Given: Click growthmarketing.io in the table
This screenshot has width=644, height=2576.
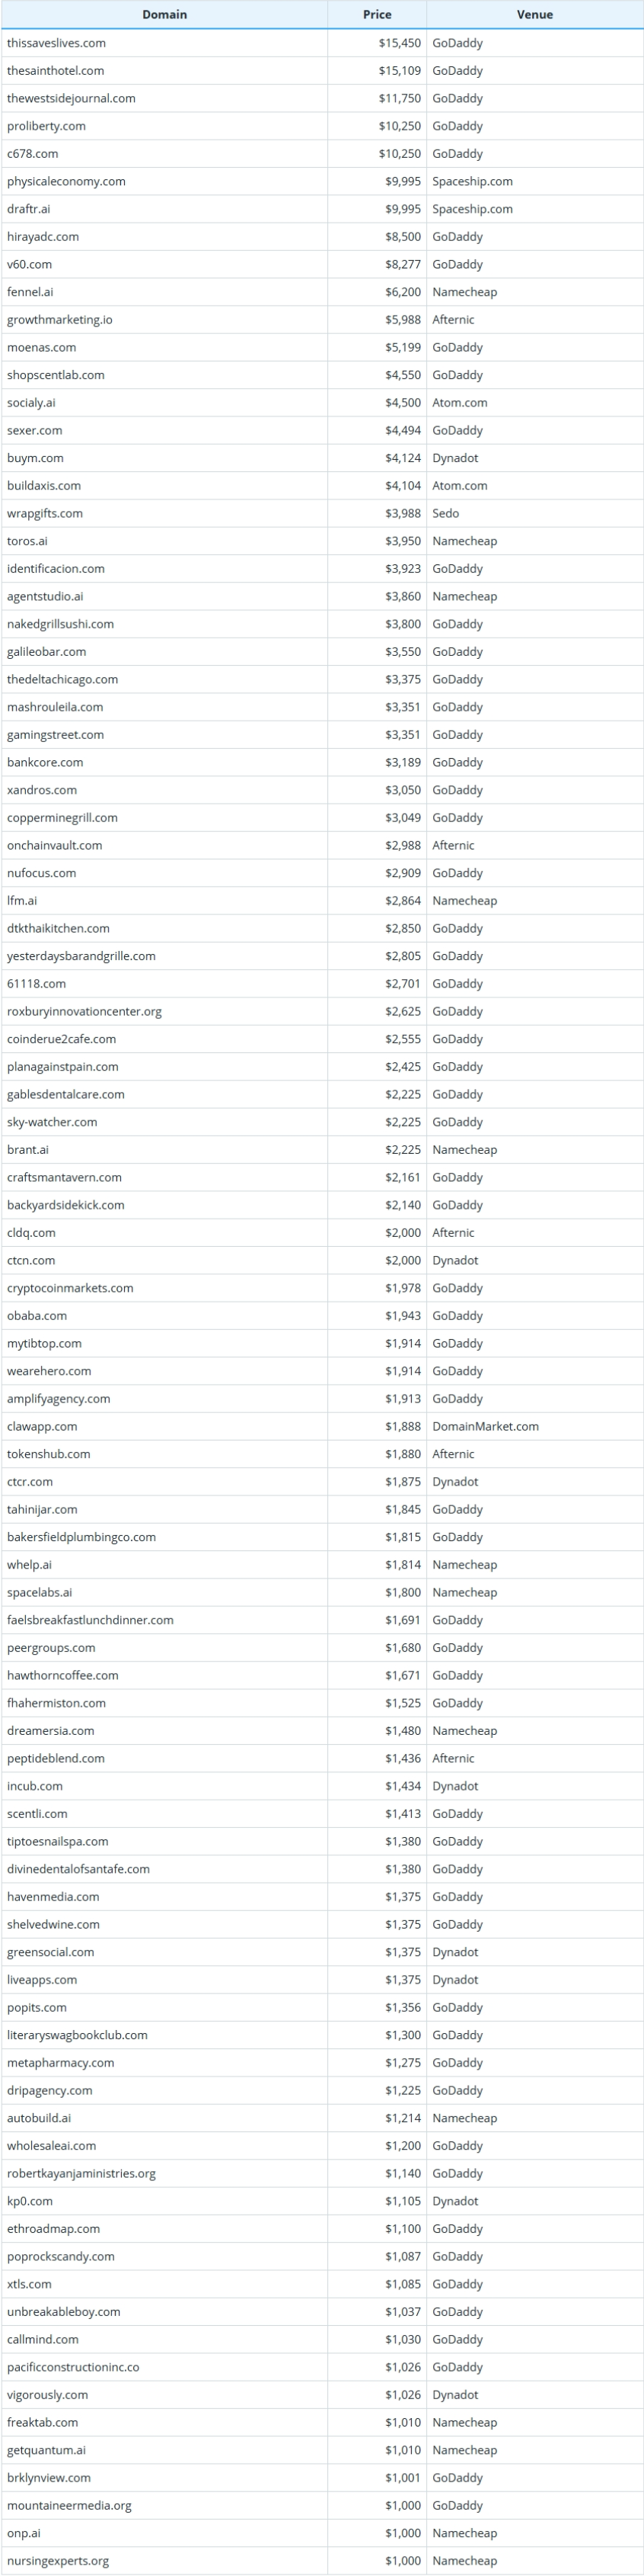Looking at the screenshot, I should (60, 320).
